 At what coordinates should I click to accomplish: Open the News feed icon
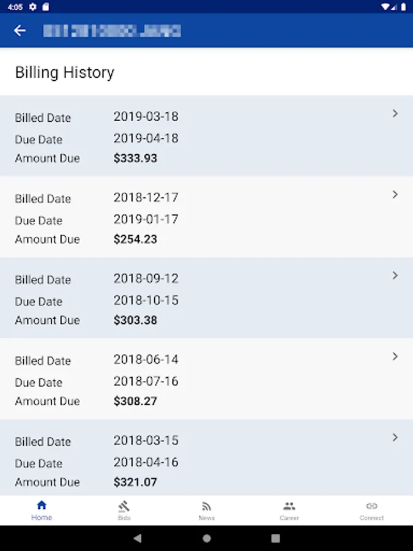tap(207, 506)
